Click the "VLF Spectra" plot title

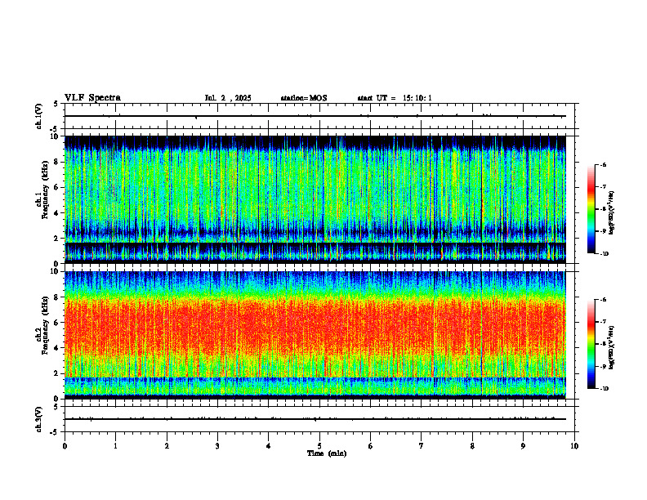click(92, 98)
